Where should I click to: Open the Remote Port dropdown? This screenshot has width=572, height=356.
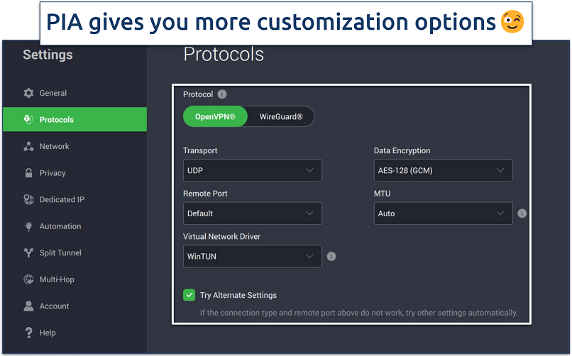(x=252, y=213)
